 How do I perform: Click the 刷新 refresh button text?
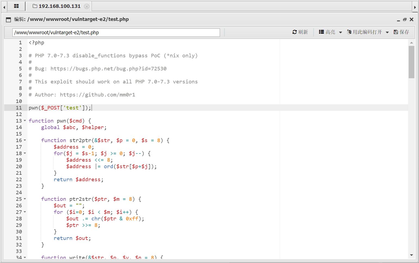[x=303, y=32]
